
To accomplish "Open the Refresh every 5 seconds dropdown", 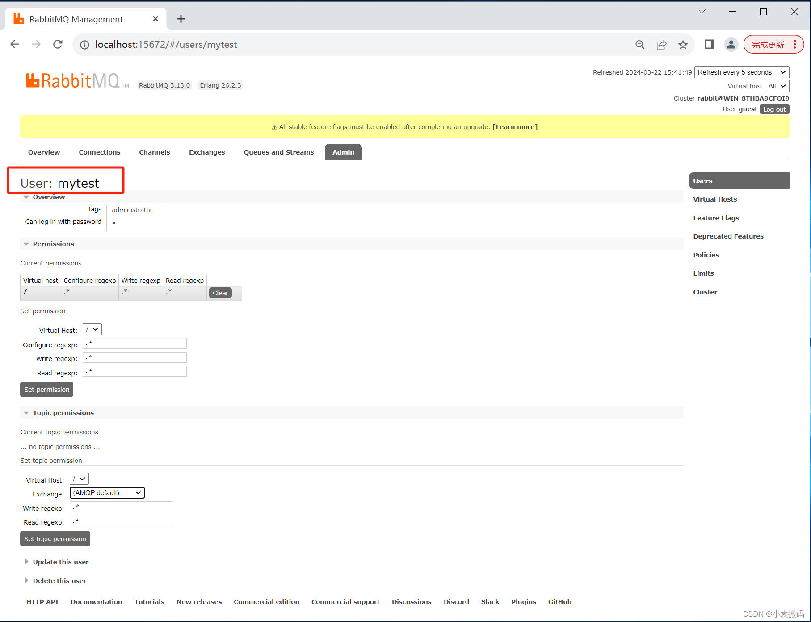I will coord(742,72).
